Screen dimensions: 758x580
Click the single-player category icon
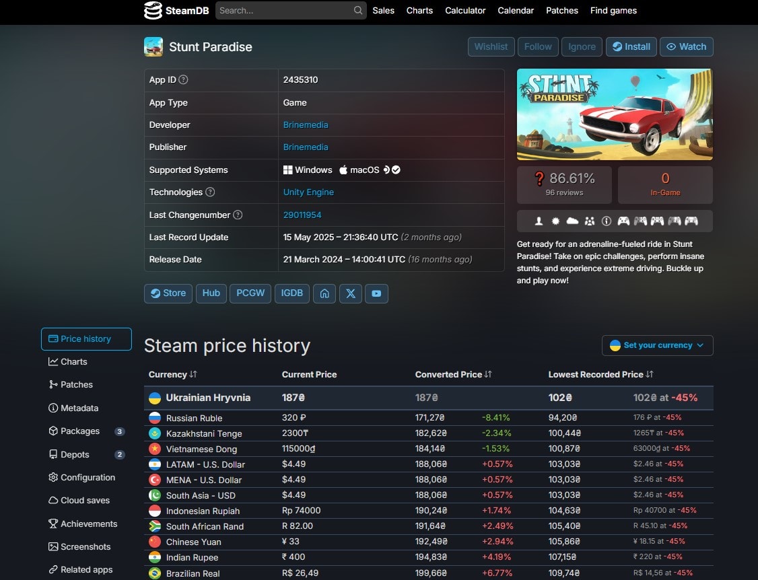click(x=539, y=221)
